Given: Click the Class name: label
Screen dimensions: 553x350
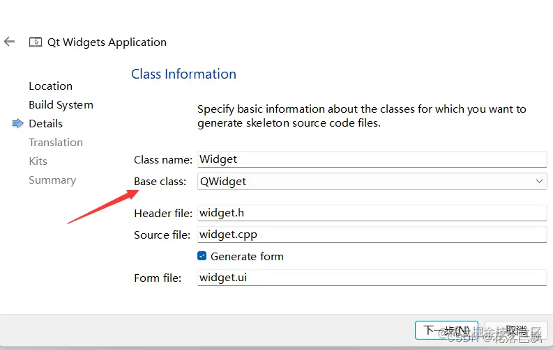Looking at the screenshot, I should [163, 160].
